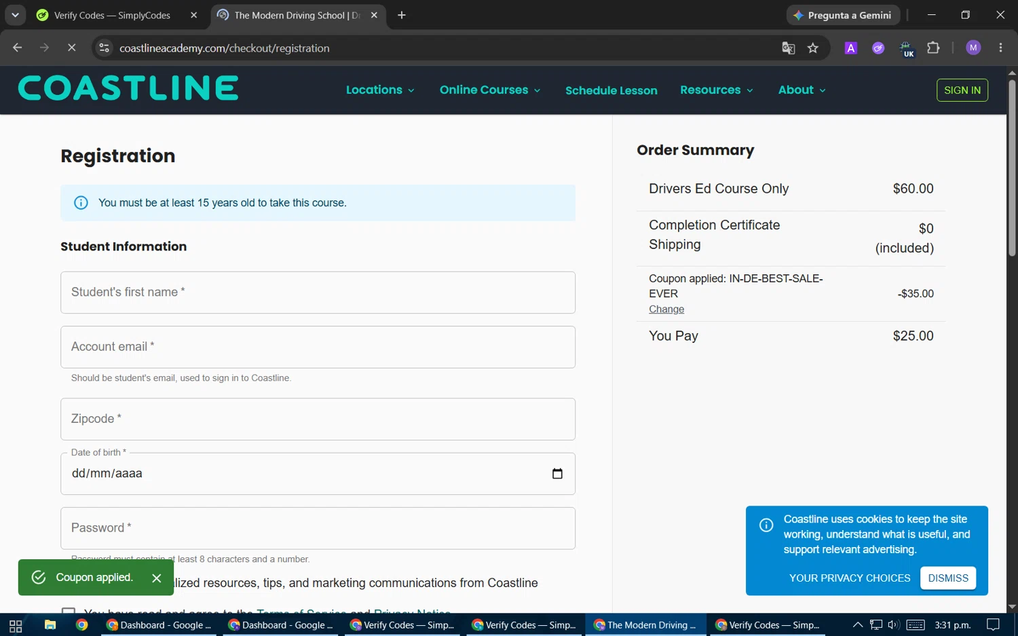The image size is (1018, 636).
Task: Click the SIGN IN button
Action: 962,90
